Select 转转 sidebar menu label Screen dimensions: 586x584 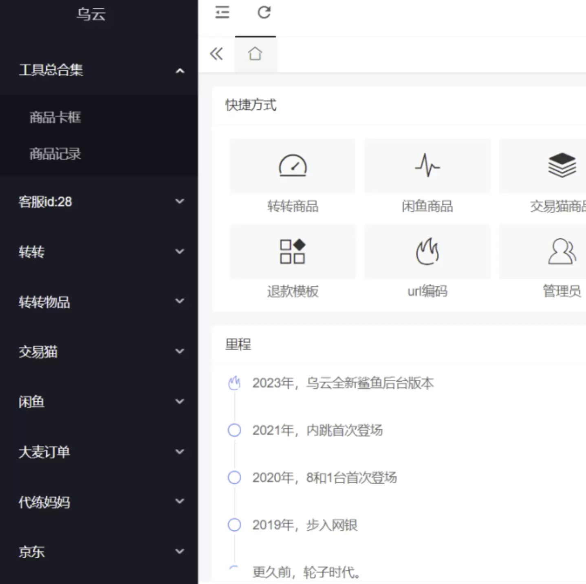tap(31, 252)
